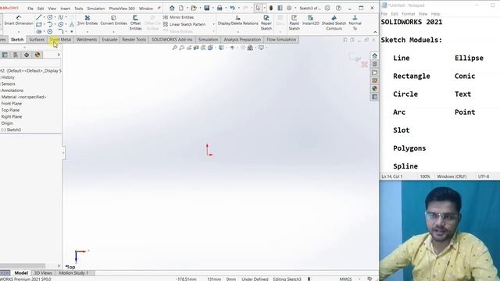Click the Repair Sketch tool
Image resolution: width=500 pixels, height=281 pixels.
(x=266, y=23)
